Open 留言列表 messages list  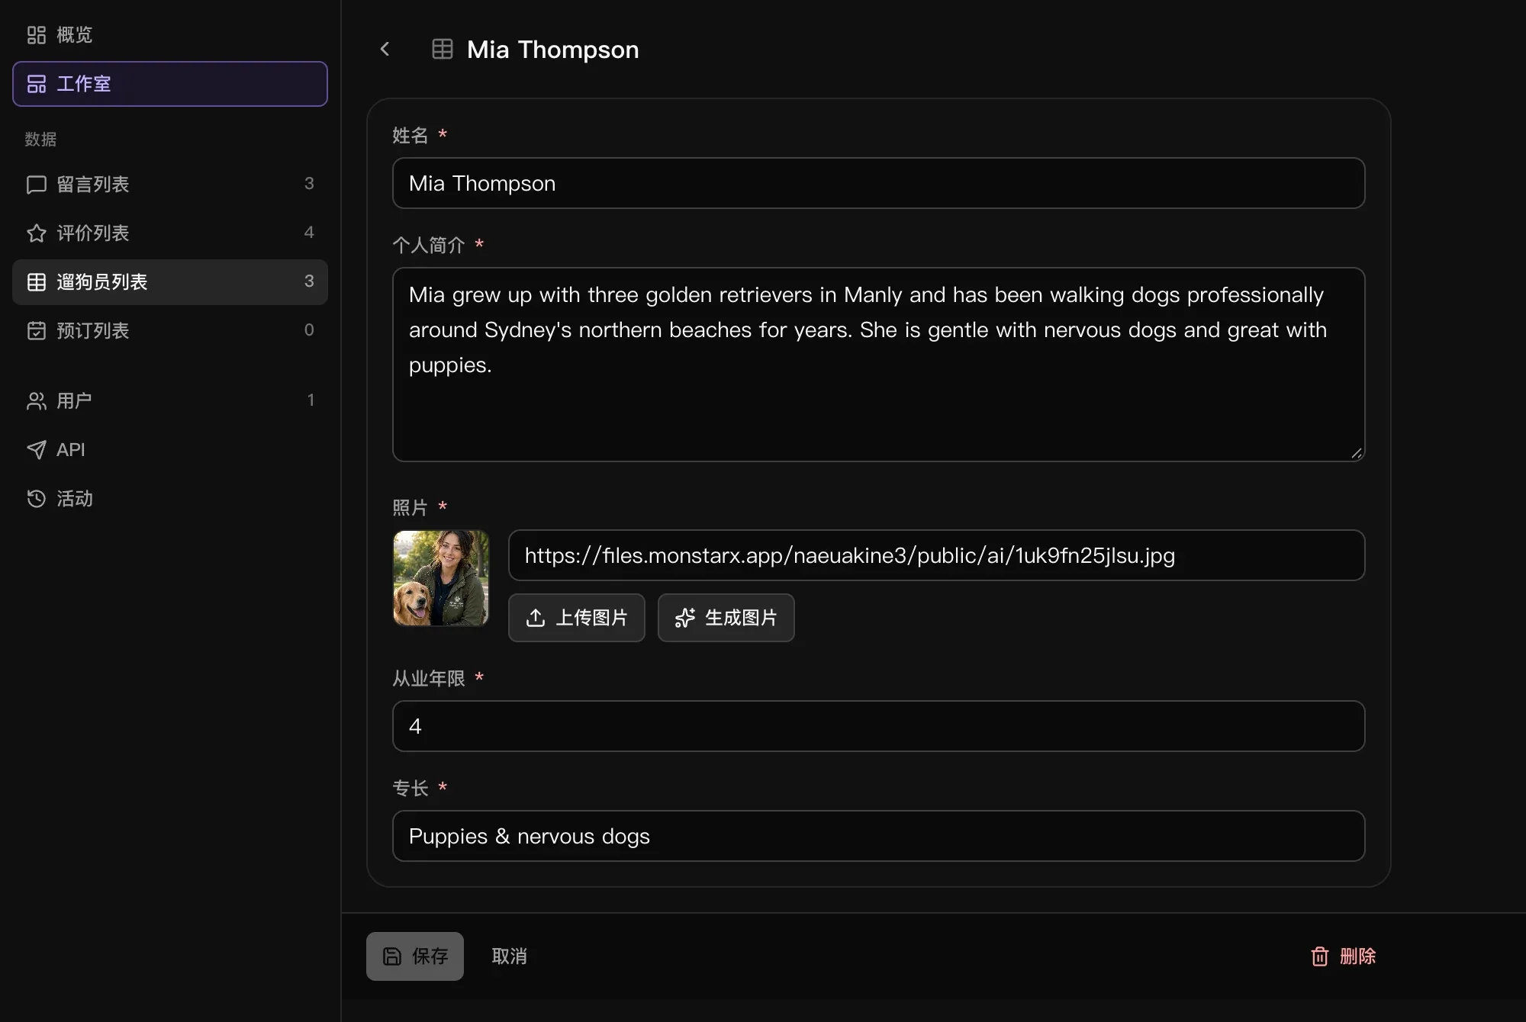(x=170, y=184)
